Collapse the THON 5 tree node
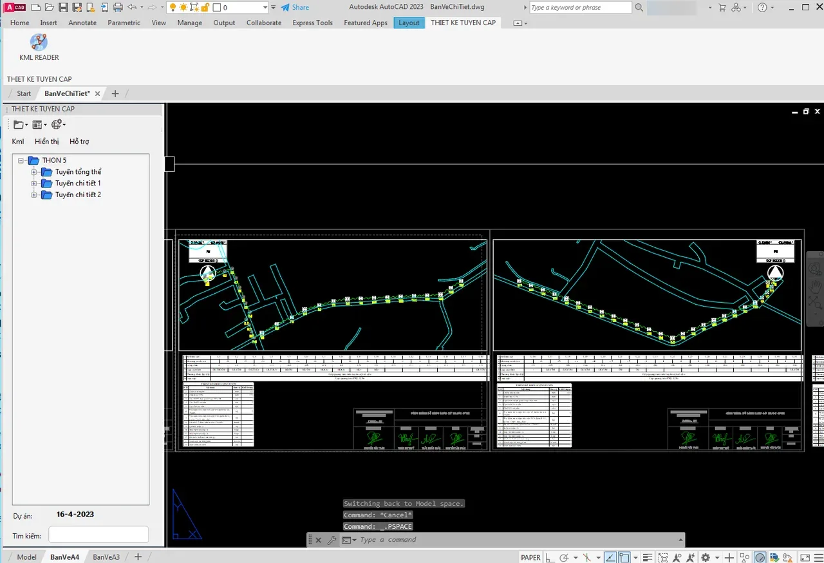Image resolution: width=824 pixels, height=563 pixels. 21,160
